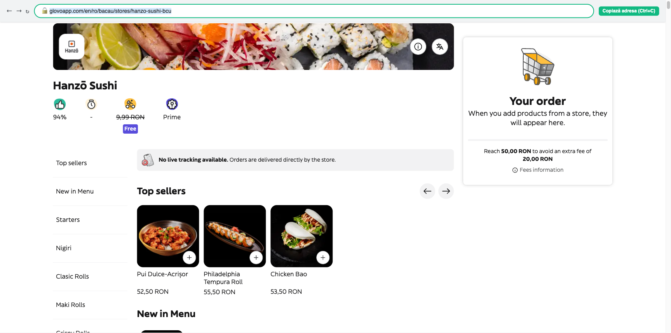Click the Pui Dulce-Acrișor product name
The image size is (671, 333).
tap(162, 274)
